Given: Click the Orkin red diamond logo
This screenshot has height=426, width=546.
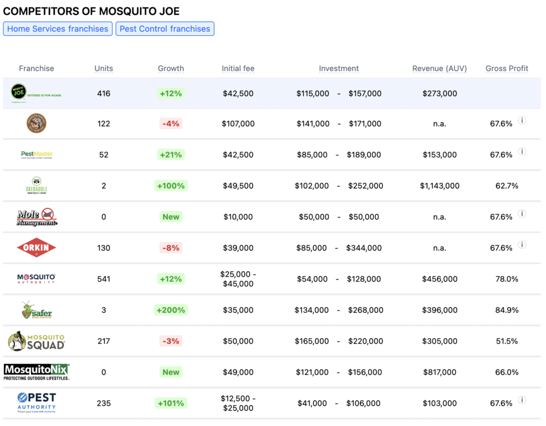Looking at the screenshot, I should pyautogui.click(x=36, y=248).
